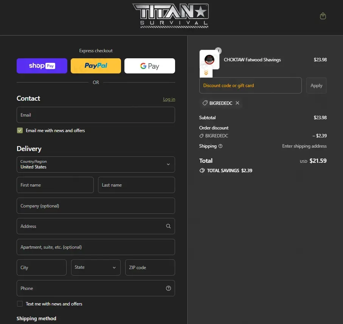Pay with Google Pay express button

150,66
